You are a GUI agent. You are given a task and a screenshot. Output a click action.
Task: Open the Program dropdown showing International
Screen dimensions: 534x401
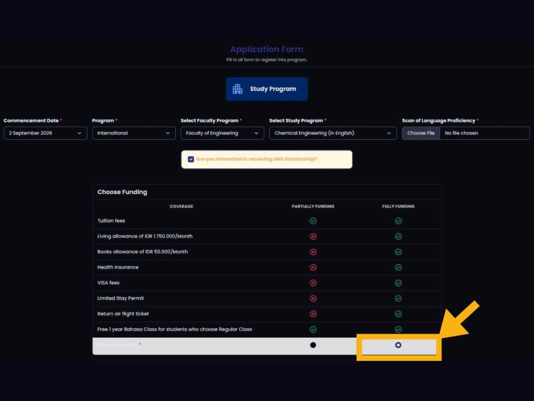pos(133,133)
